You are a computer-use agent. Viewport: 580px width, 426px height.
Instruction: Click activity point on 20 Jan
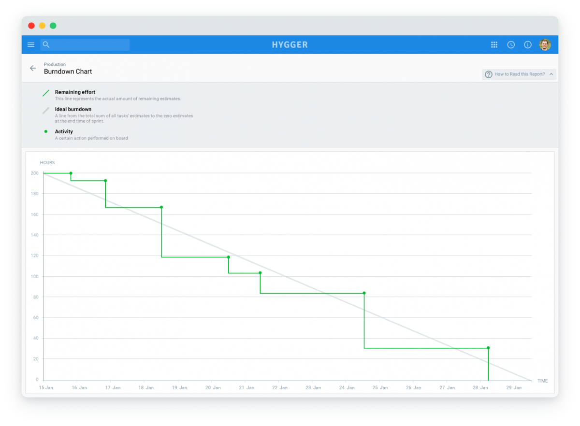tap(229, 257)
